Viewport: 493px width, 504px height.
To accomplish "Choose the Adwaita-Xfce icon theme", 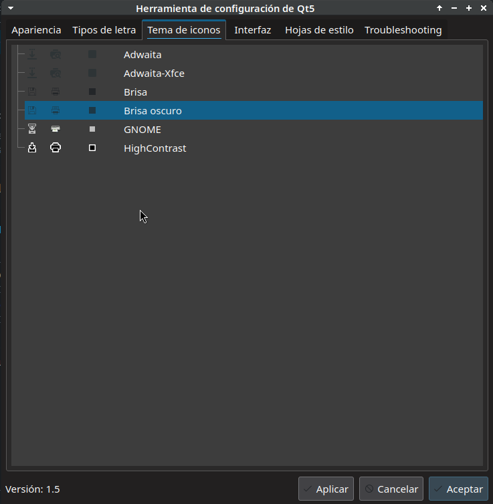I will pos(154,74).
